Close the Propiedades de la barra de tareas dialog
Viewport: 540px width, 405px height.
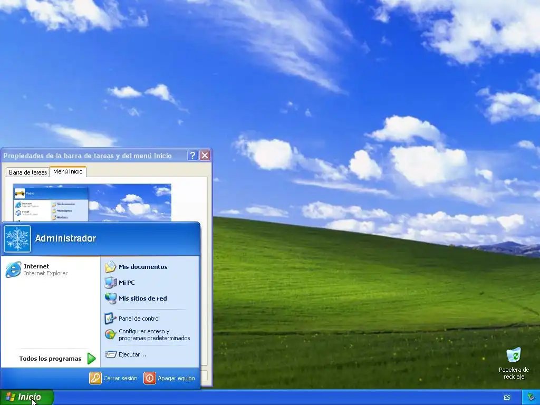[205, 156]
